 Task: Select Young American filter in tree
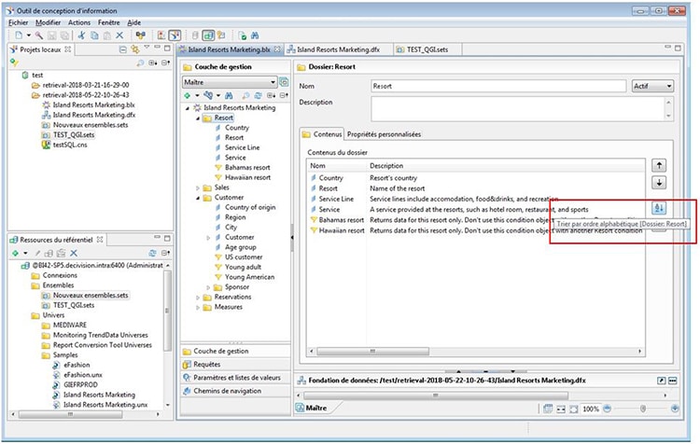coord(249,277)
